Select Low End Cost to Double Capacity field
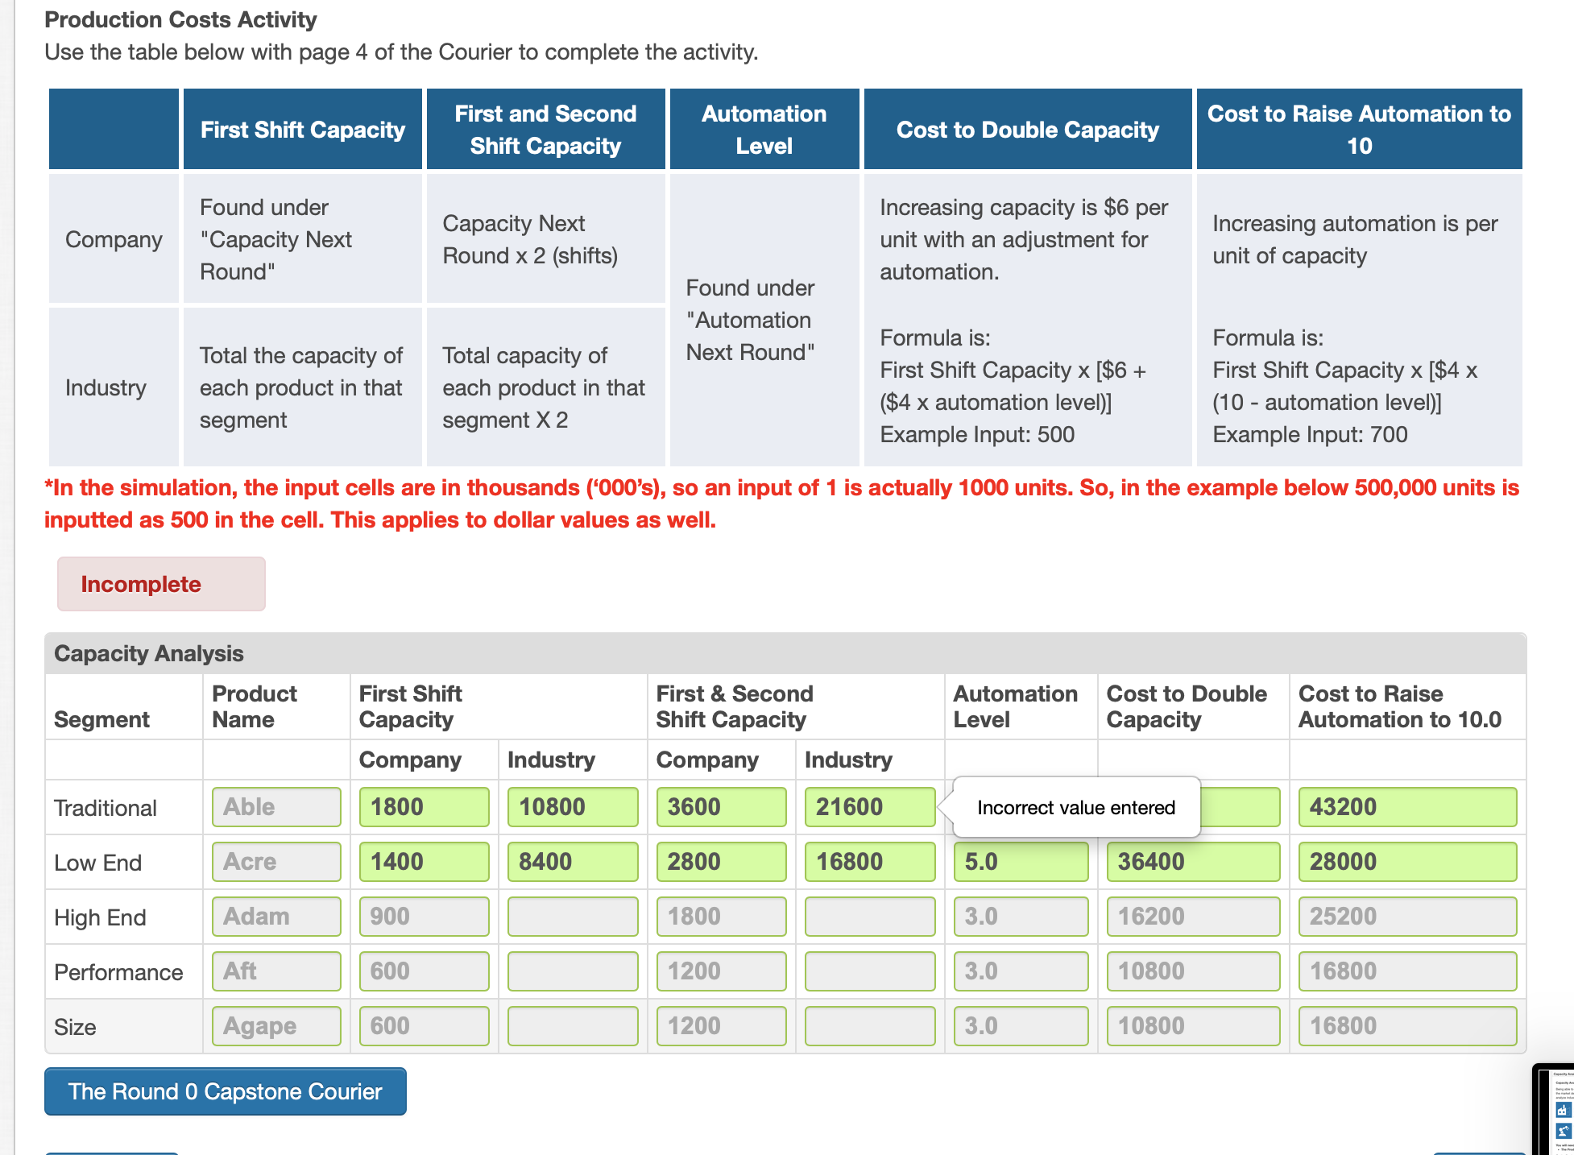 (1192, 861)
